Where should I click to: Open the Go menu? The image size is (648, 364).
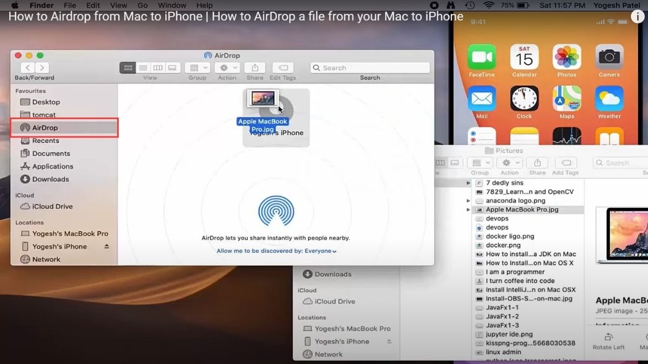pyautogui.click(x=143, y=5)
